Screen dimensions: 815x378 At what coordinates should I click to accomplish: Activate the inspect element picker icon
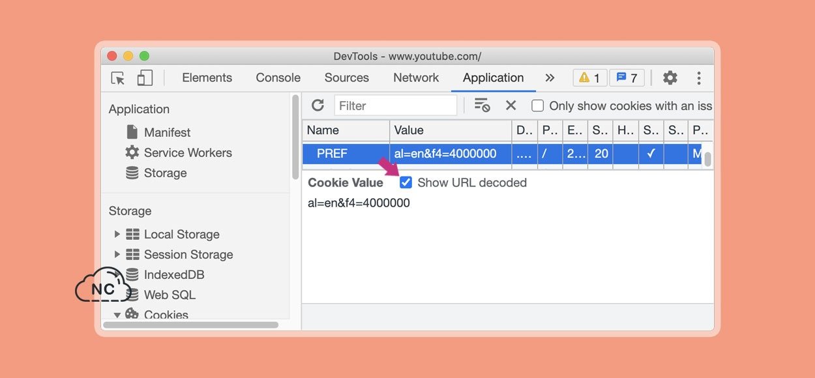tap(118, 78)
